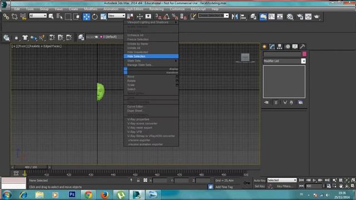The width and height of the screenshot is (356, 200).
Task: Open the selection filter All dropdown
Action: point(38,16)
